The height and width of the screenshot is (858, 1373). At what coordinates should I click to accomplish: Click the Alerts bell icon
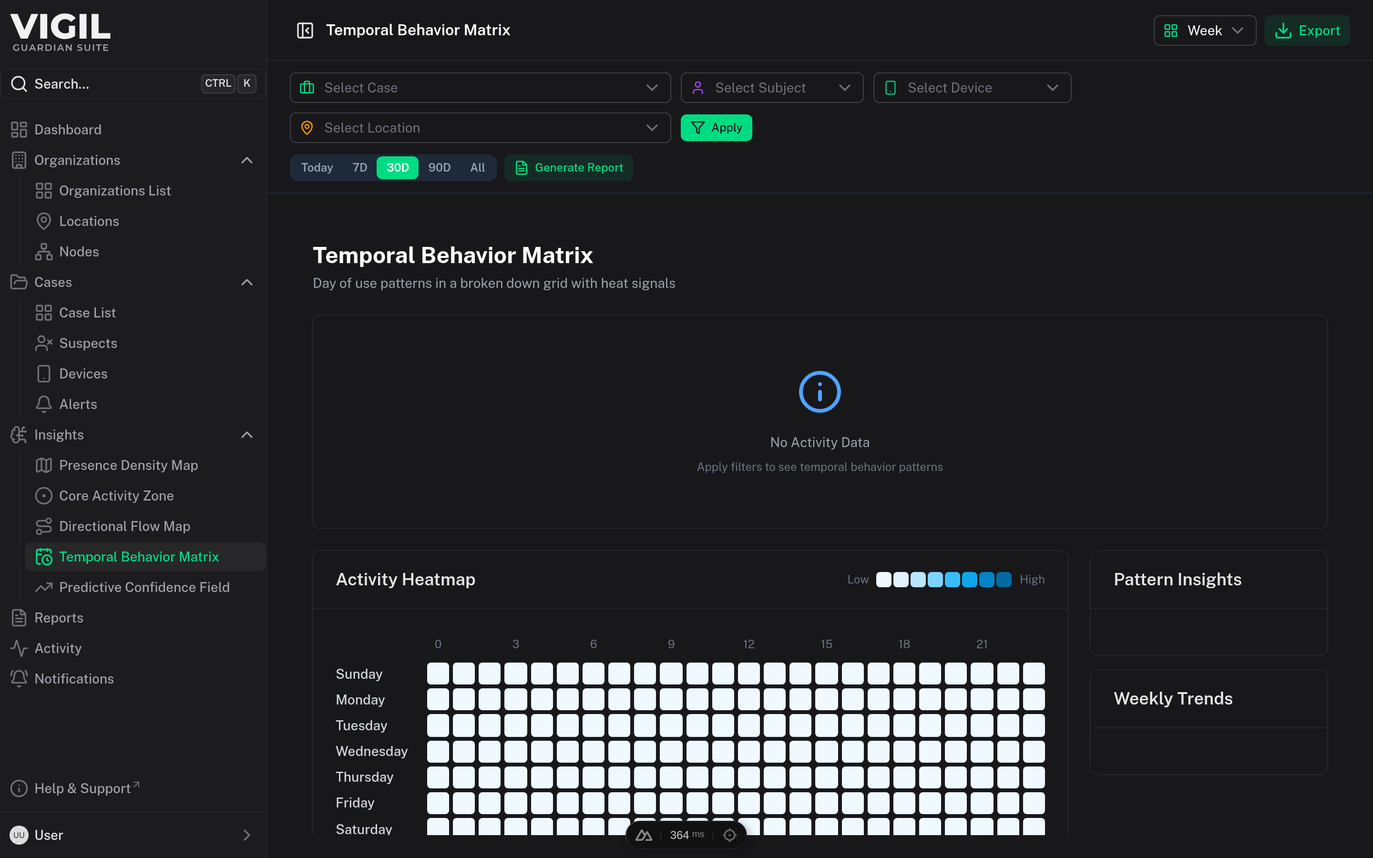(x=44, y=405)
